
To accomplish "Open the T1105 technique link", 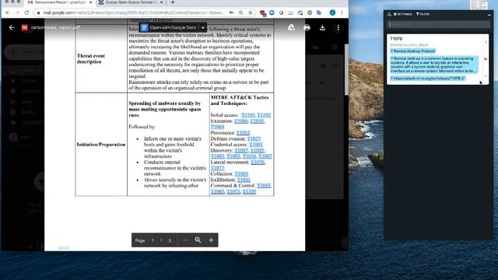I will click(249, 191).
